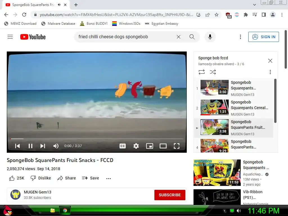Open the file explorer taskbar icon
This screenshot has width=288, height=216.
click(x=53, y=210)
